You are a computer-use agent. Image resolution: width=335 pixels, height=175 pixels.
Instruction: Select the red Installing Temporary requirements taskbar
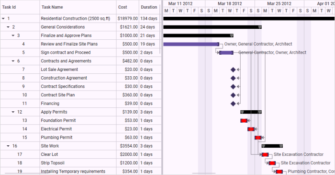click(x=279, y=172)
